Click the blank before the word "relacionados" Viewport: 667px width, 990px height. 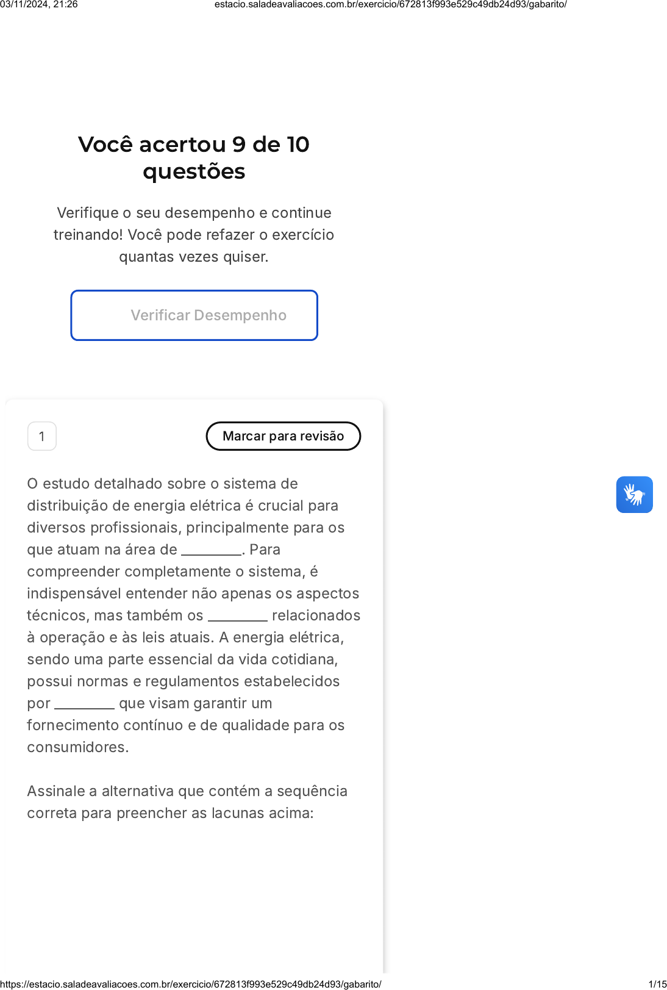click(x=237, y=616)
